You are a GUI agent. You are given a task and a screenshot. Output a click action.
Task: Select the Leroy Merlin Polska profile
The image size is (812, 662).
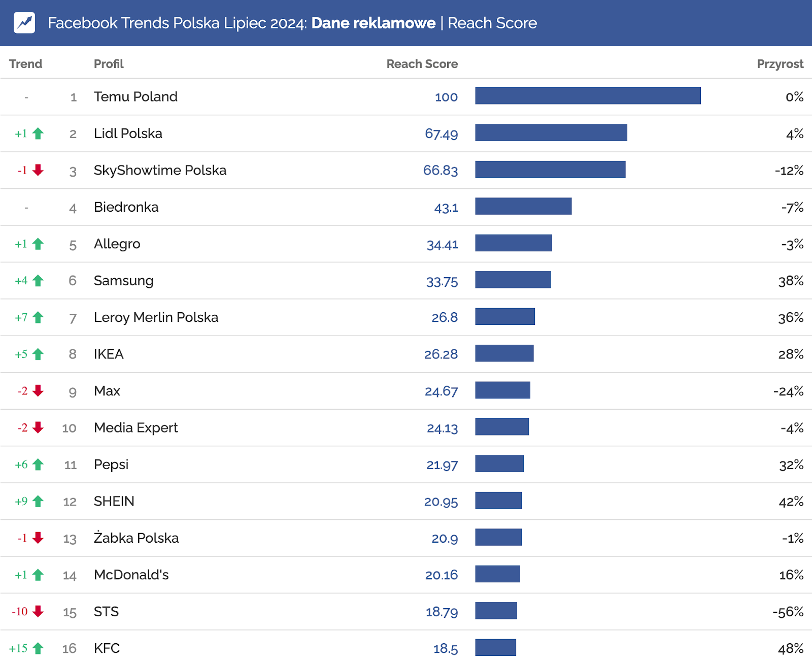[x=156, y=317]
